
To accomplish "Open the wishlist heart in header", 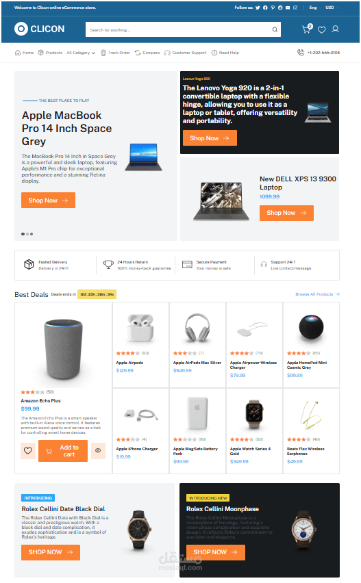I will (321, 29).
